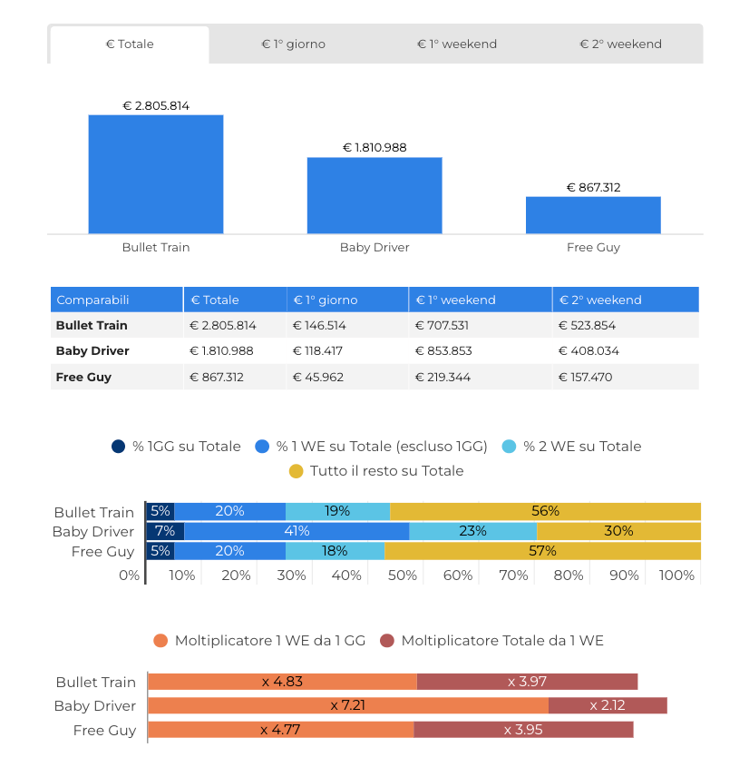The width and height of the screenshot is (749, 777).
Task: Click the x 2.12 bar for Baby Driver
Action: [608, 705]
